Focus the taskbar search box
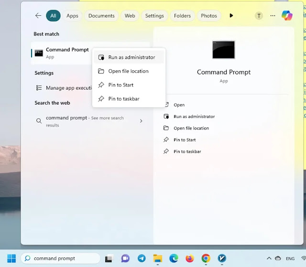306x267 pixels. click(61, 258)
